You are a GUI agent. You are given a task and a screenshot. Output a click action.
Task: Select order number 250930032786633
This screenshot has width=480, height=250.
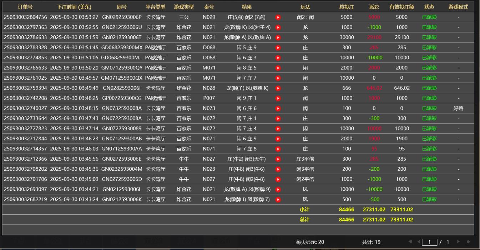pos(25,37)
